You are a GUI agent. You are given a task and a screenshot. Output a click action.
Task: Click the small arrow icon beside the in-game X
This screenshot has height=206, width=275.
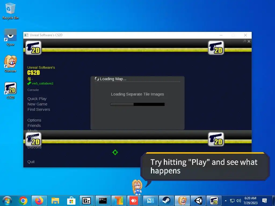(244, 41)
